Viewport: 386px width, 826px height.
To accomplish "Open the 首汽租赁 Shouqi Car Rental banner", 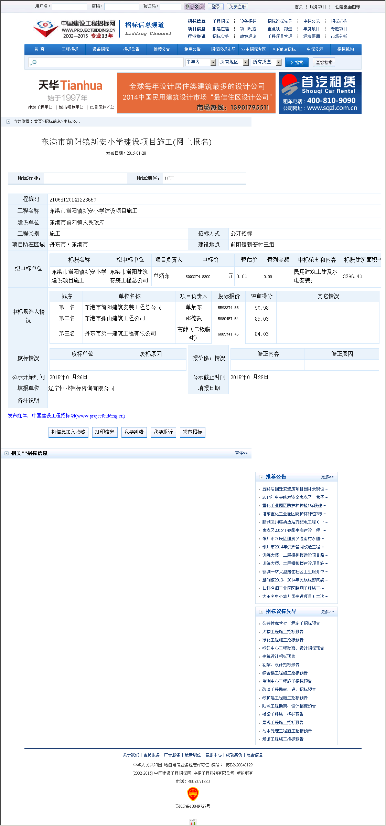I will 320,93.
